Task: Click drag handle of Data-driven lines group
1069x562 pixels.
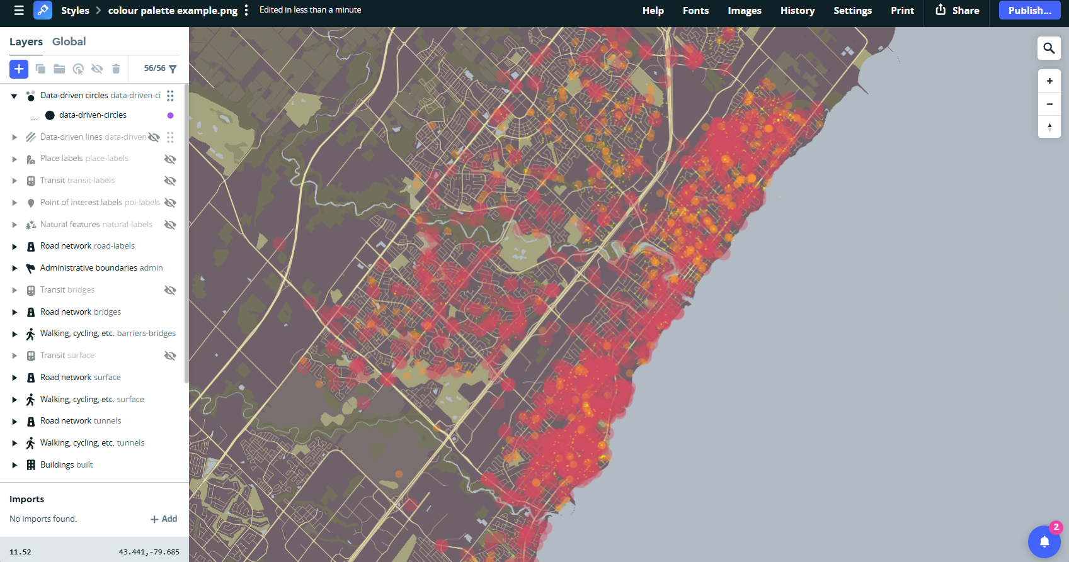Action: click(x=170, y=137)
